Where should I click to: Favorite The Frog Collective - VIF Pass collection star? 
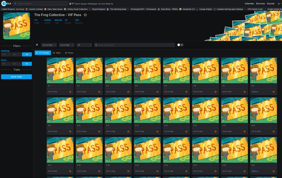(x=85, y=15)
